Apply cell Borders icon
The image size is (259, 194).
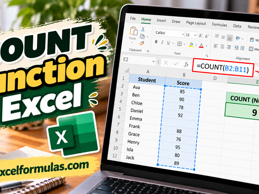point(179,44)
